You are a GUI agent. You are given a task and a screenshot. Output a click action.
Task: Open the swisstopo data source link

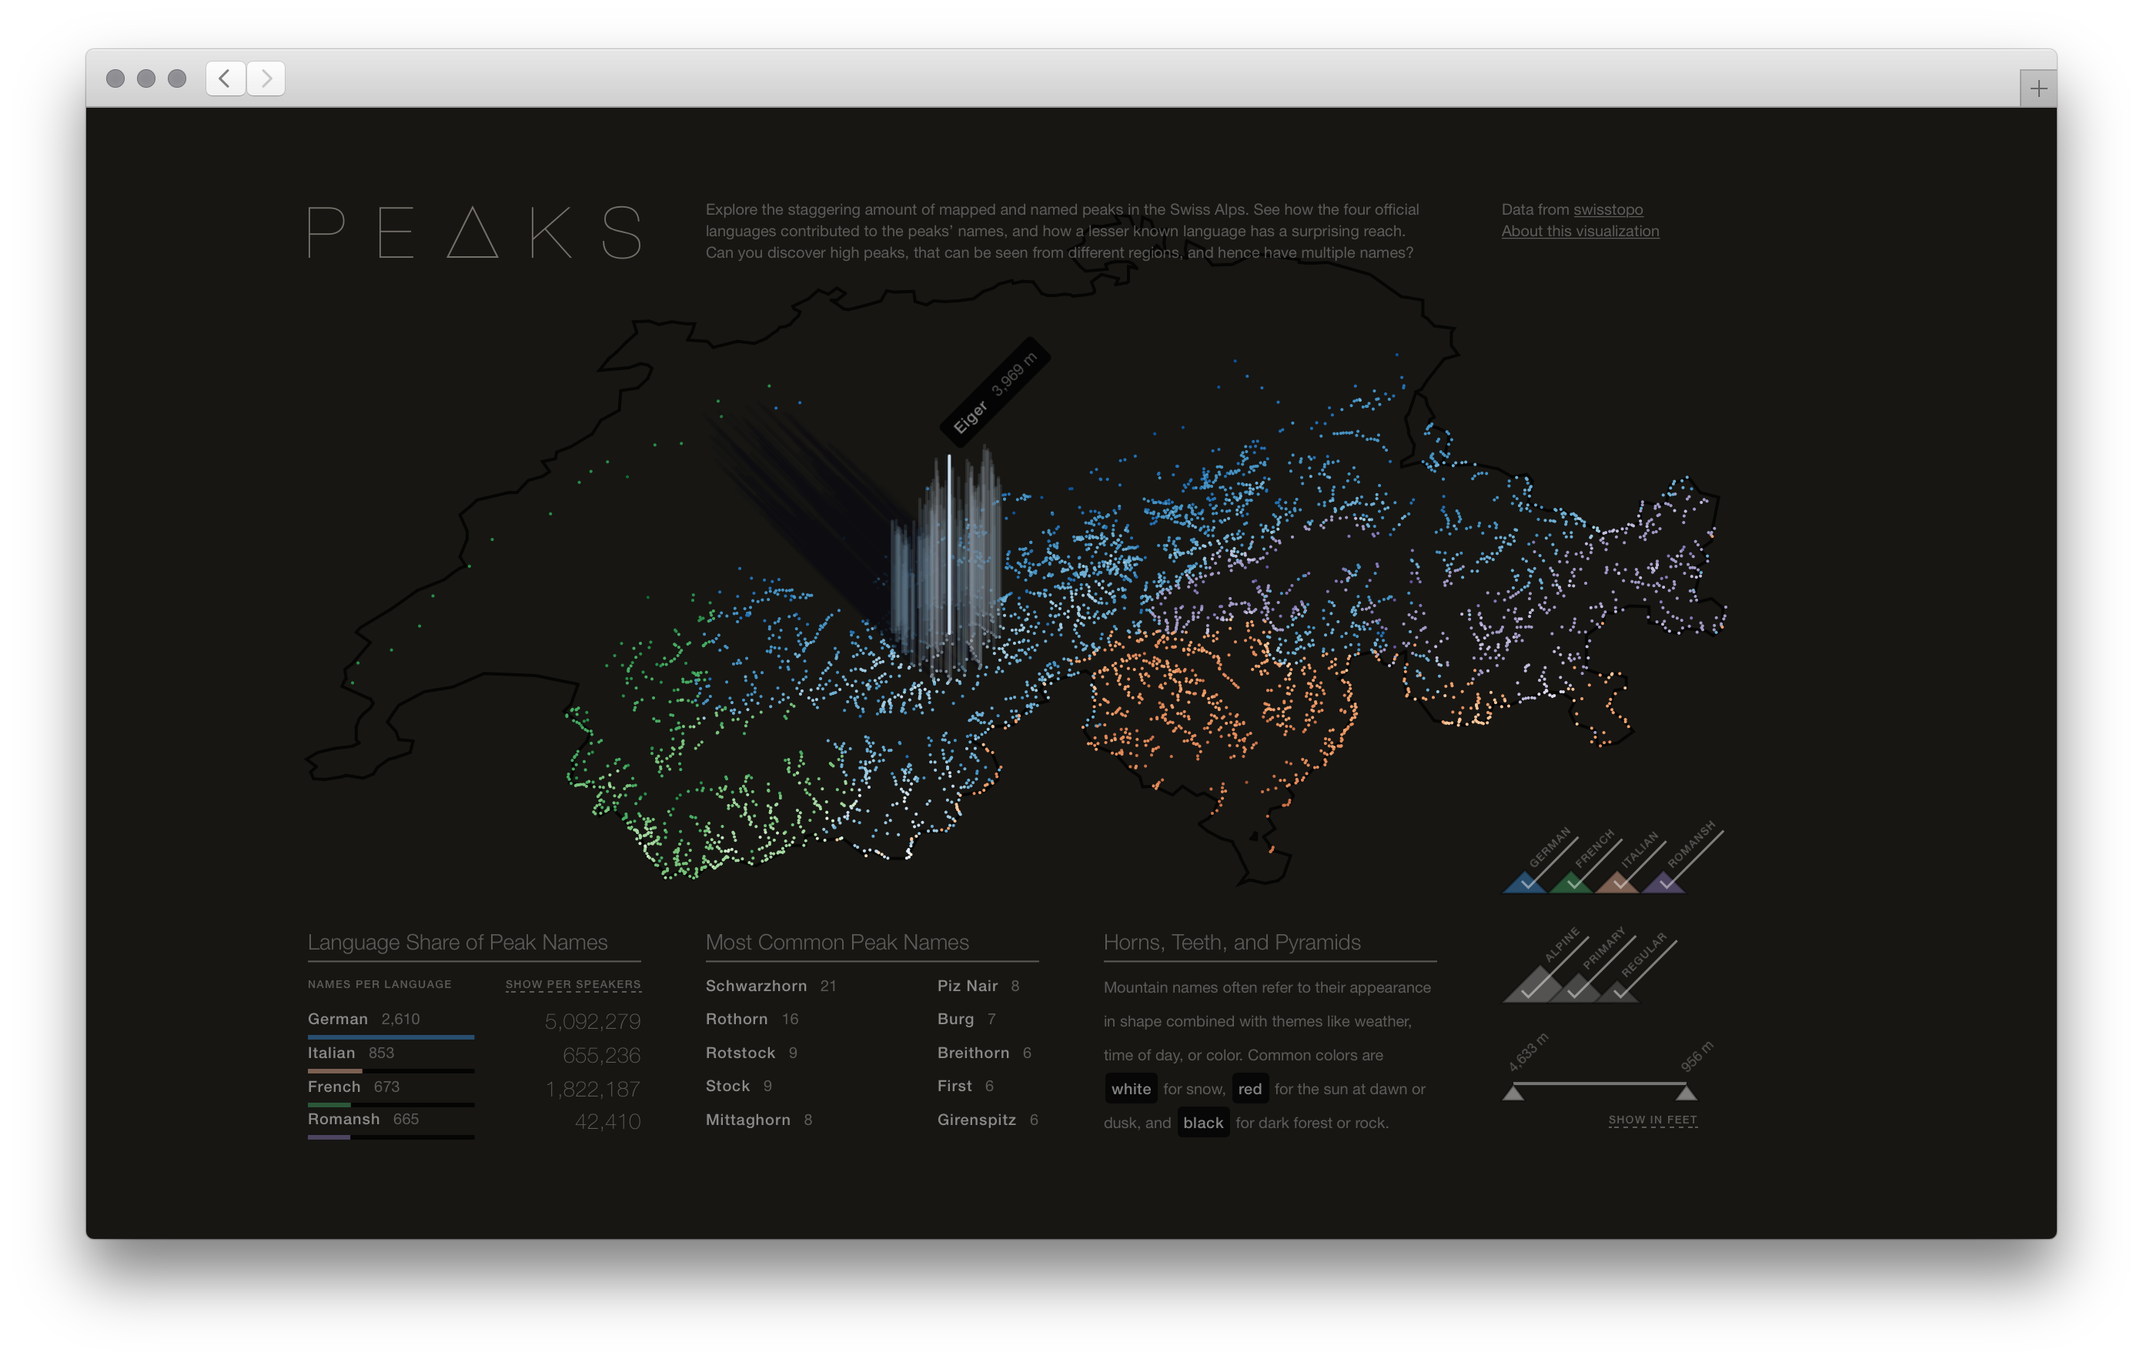coord(1607,210)
